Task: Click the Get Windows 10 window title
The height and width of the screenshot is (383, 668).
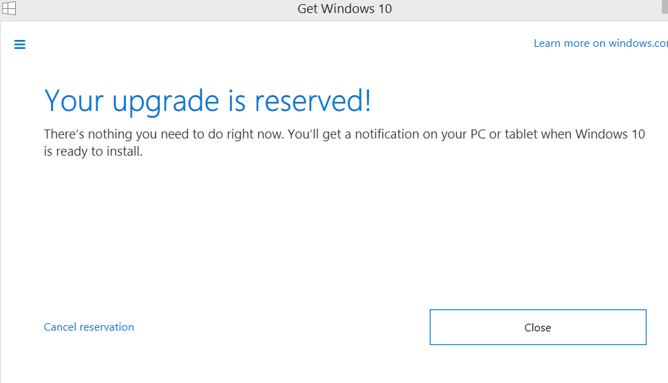Action: pyautogui.click(x=344, y=9)
